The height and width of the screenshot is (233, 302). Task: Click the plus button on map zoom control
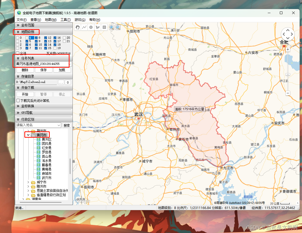288,50
